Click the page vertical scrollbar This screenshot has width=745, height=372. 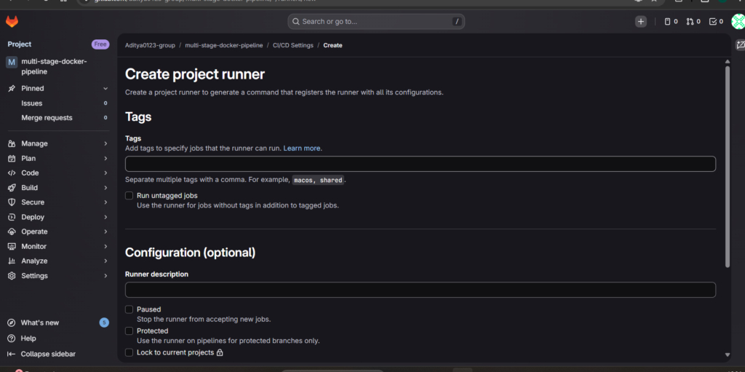coord(727,167)
